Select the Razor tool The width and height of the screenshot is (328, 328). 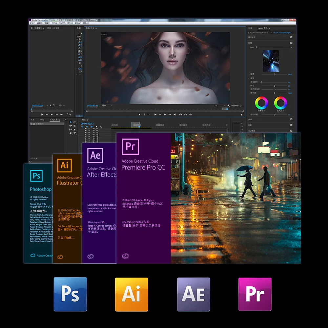click(74, 126)
